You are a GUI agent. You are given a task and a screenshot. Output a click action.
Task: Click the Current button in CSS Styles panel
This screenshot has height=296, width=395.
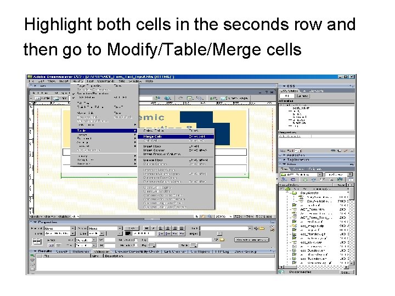point(302,96)
